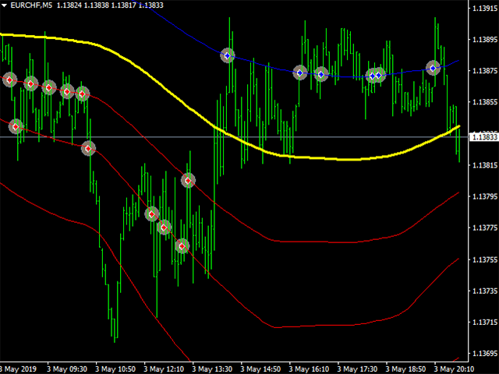
Task: Click the 3 May 2019 date label
Action: coord(18,368)
